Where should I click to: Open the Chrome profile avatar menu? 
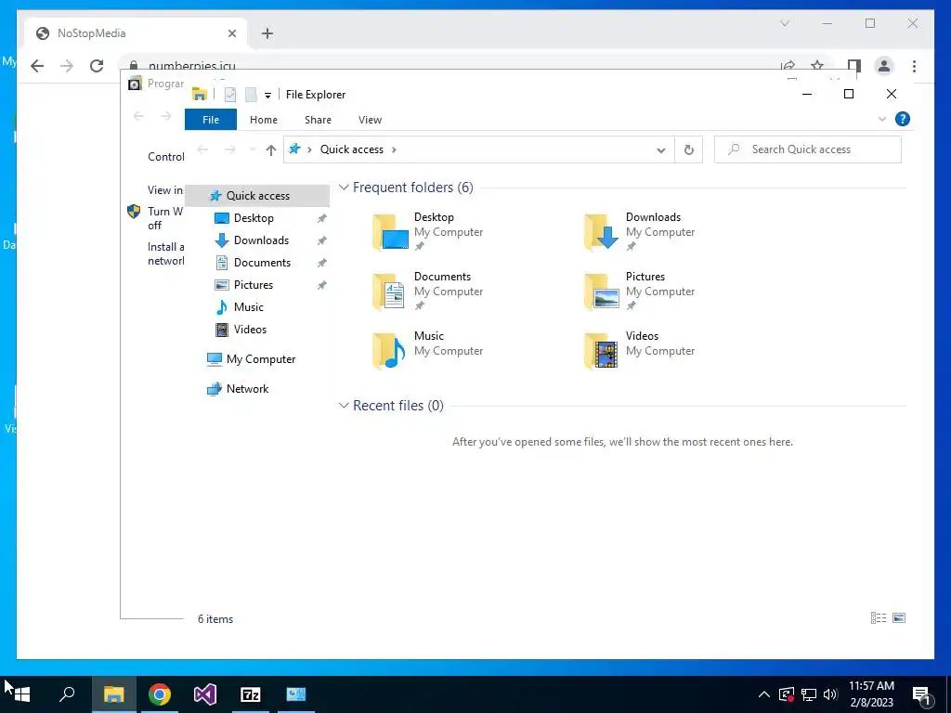[x=884, y=66]
